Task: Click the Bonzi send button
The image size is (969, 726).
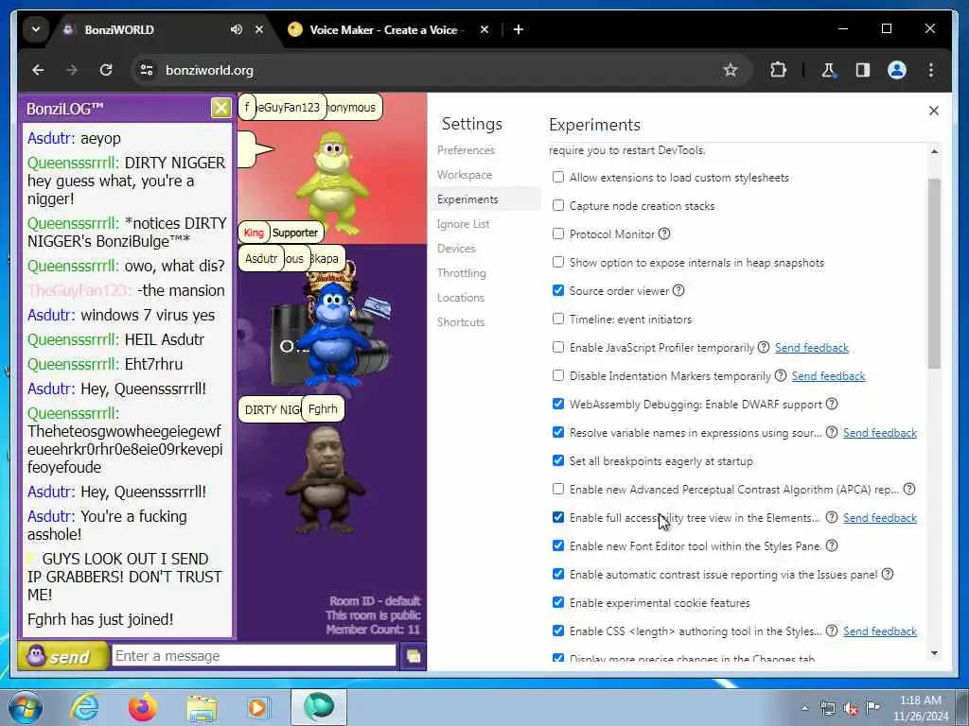Action: [63, 656]
